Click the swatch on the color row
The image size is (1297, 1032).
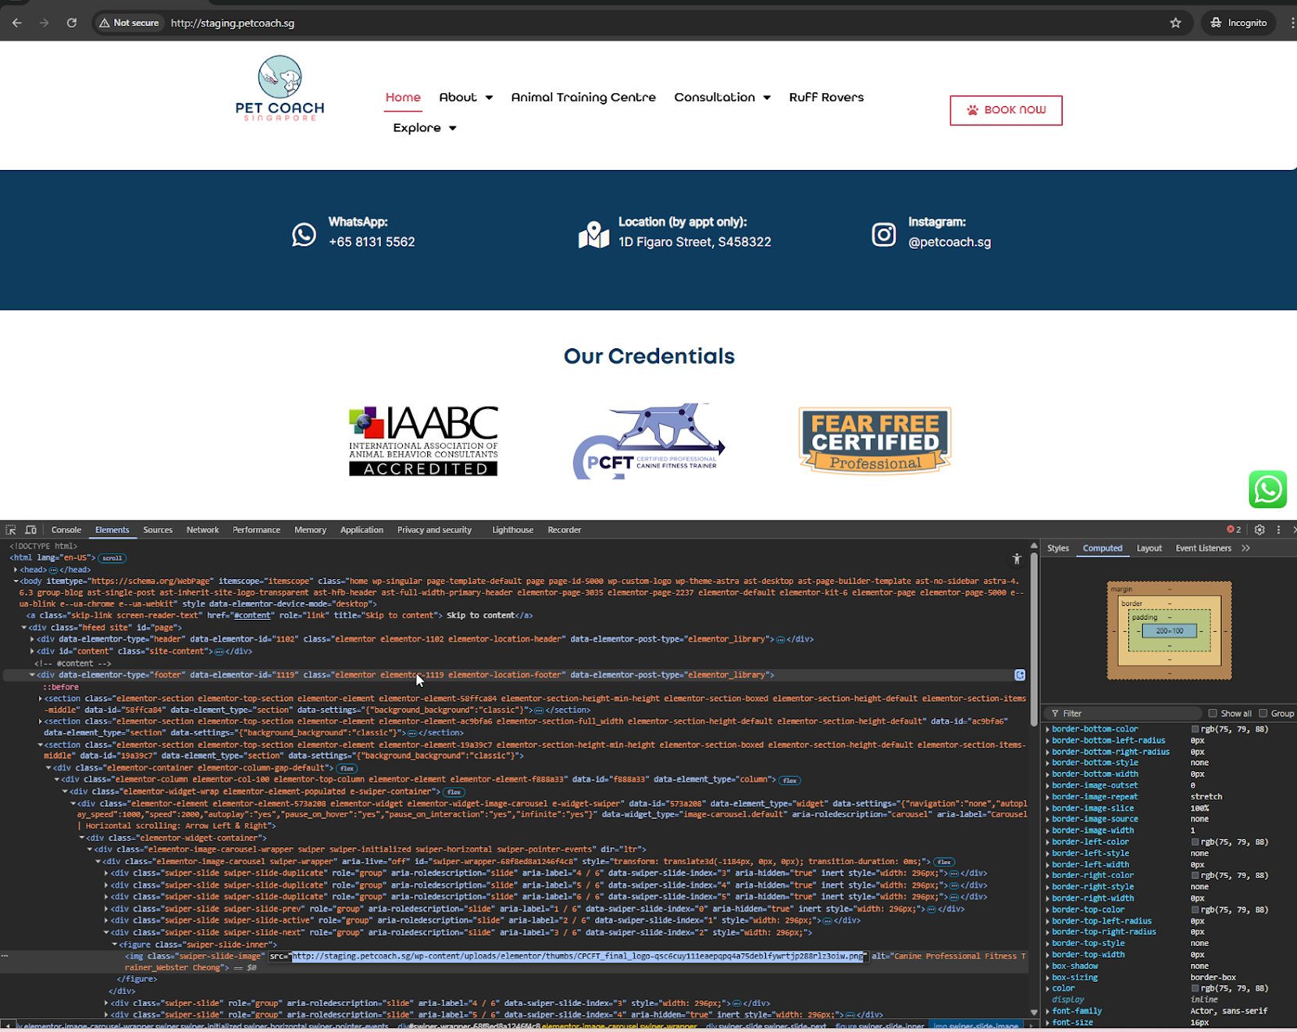point(1195,988)
